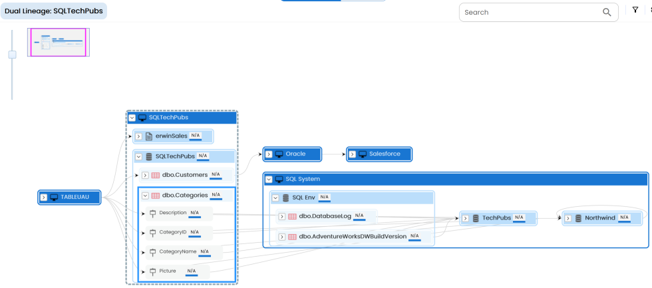
Task: Click the SQL Env database icon
Action: tap(285, 198)
